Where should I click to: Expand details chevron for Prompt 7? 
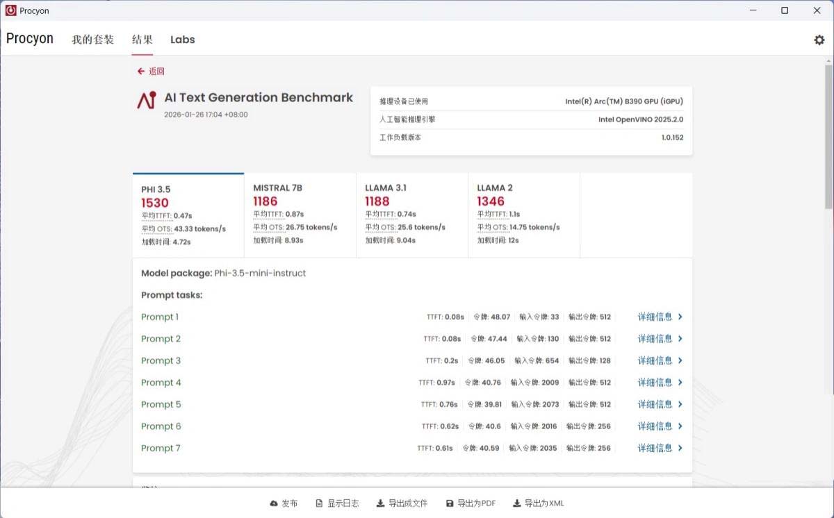pyautogui.click(x=680, y=448)
